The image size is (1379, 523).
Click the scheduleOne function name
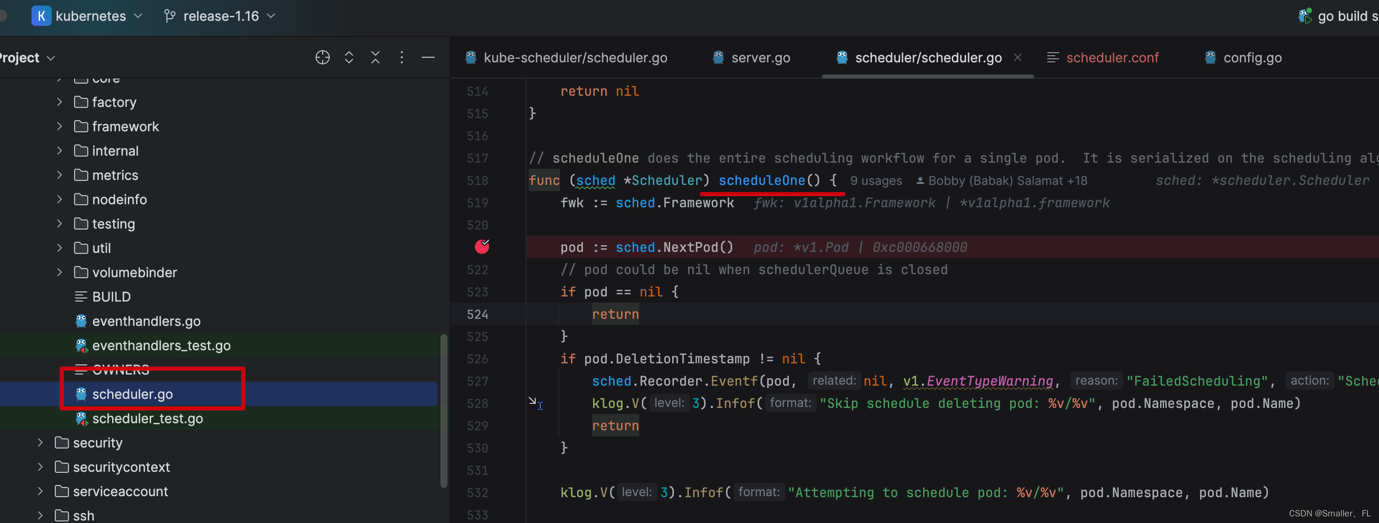[x=762, y=180]
